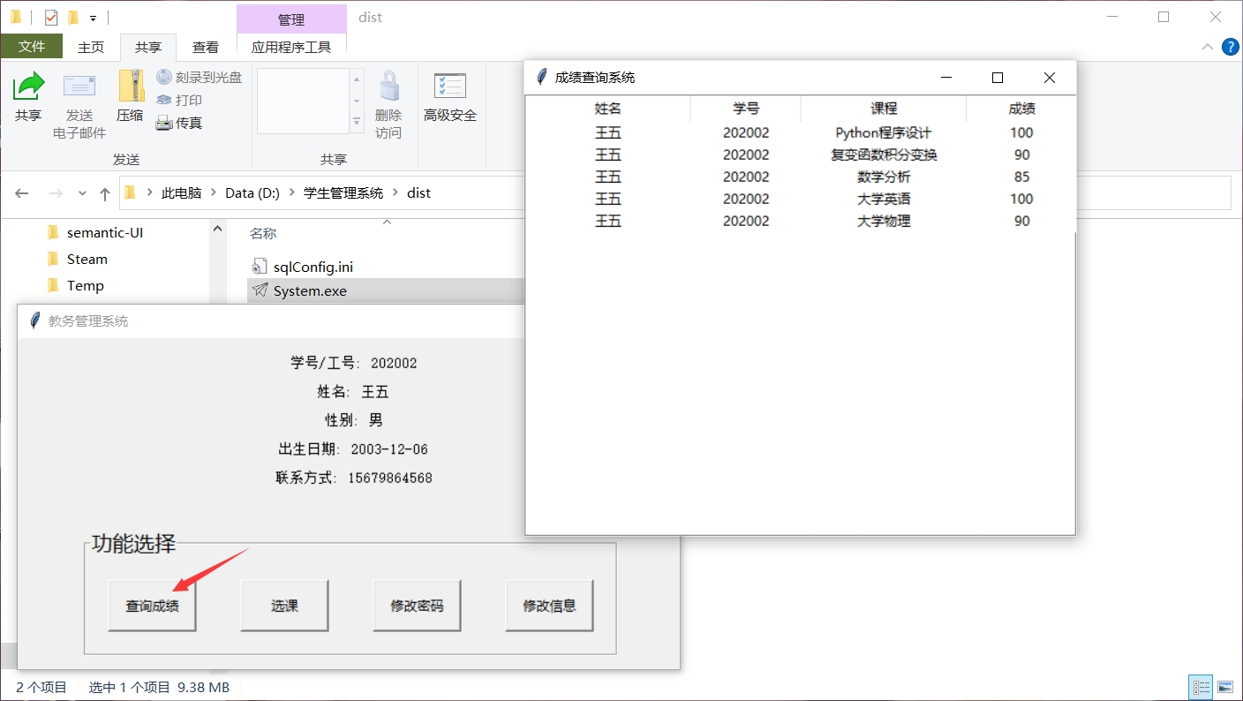The image size is (1243, 701).
Task: Click the new folder icon in quick access toolbar
Action: coord(73,18)
